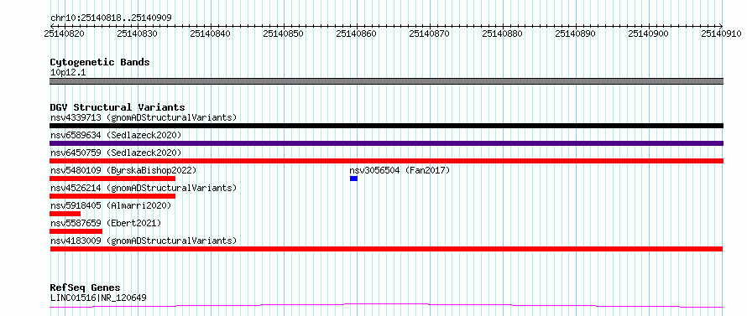Click ruler position 25140910
The width and height of the screenshot is (747, 316).
722,34
